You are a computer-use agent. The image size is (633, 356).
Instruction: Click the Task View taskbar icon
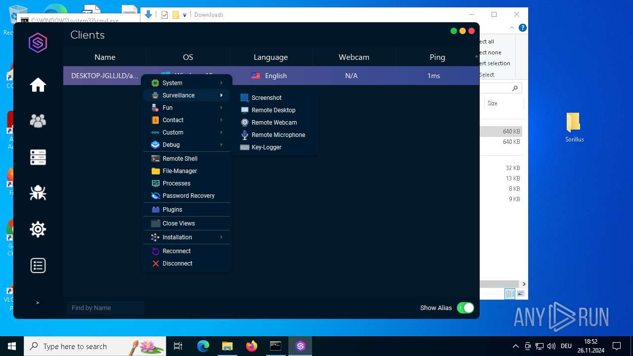[179, 346]
